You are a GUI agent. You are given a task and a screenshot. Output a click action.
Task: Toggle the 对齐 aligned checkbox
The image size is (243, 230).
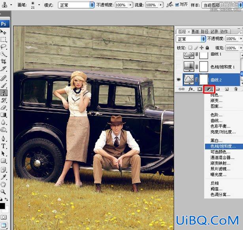tap(177, 5)
